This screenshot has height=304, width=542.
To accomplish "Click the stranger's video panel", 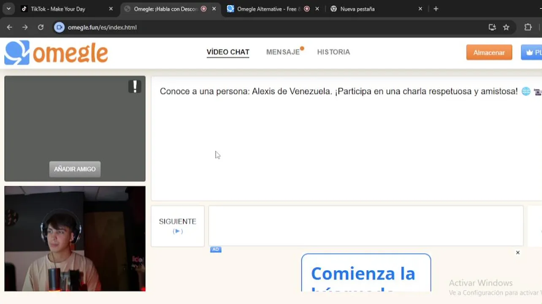I will 75,129.
